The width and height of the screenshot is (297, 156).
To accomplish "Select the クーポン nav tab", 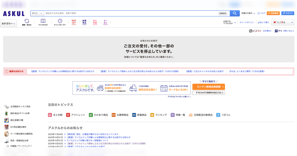I will tap(106, 22).
